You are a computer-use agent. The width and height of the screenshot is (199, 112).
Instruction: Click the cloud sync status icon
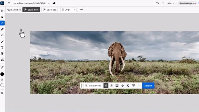[x=54, y=3]
